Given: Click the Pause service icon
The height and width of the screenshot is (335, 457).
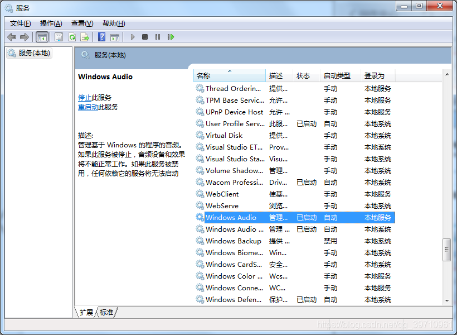Looking at the screenshot, I should click(158, 37).
